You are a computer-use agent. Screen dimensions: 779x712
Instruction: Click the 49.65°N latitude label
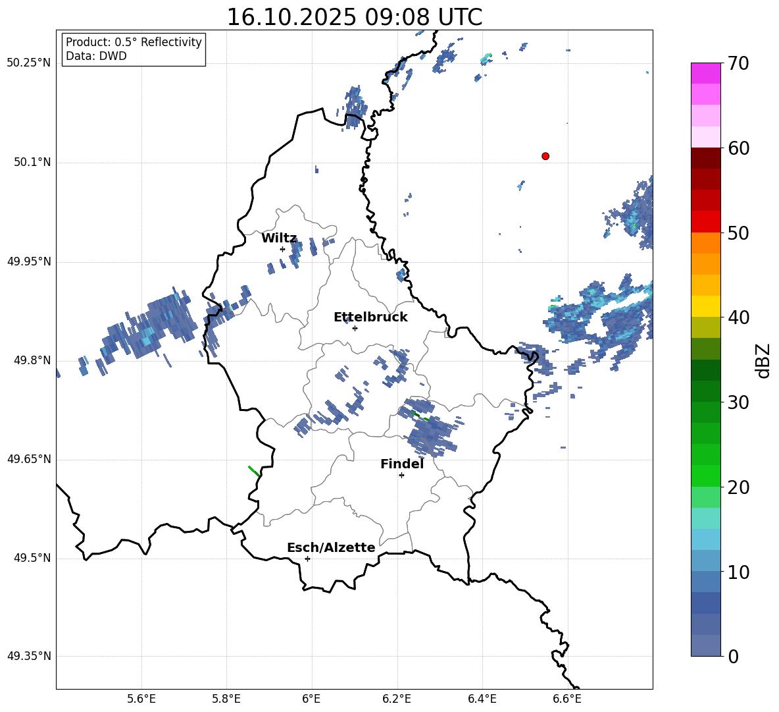click(29, 459)
